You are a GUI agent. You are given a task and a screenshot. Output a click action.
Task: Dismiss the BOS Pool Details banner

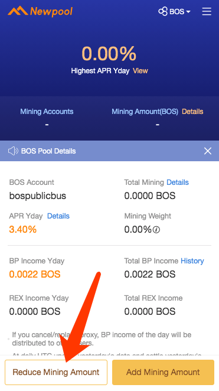pyautogui.click(x=208, y=151)
